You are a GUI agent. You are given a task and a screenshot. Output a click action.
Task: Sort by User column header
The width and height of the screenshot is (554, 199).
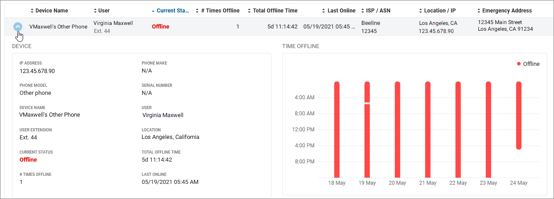coord(103,10)
